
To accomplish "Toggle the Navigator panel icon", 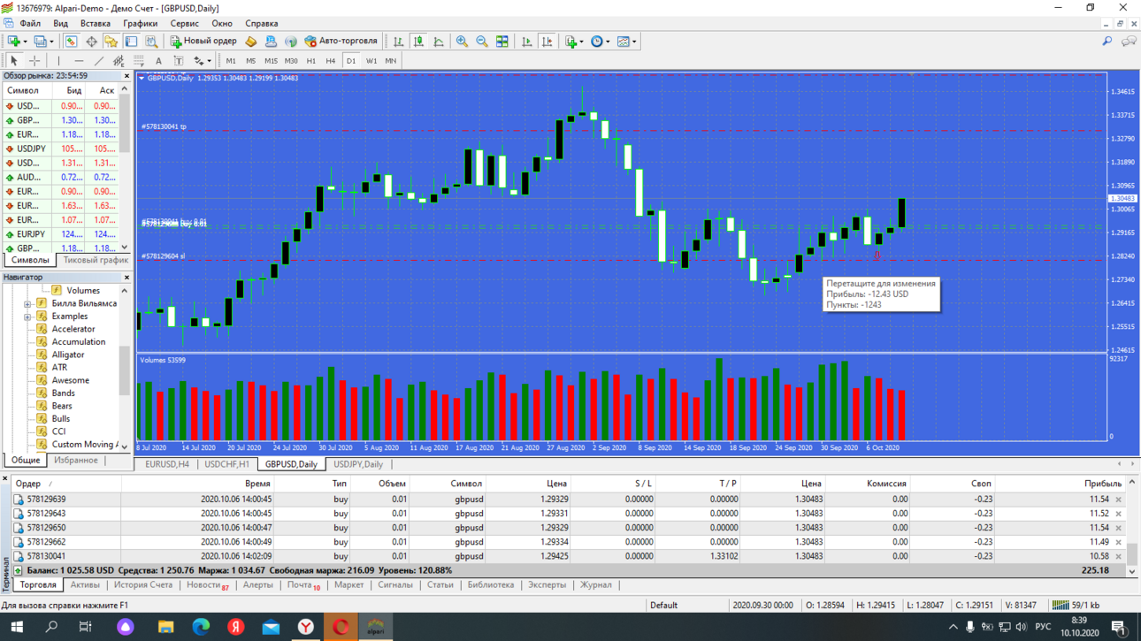I will pos(111,42).
